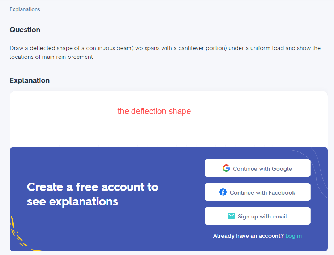
Task: Click the 'Draw a deflected shape' question text
Action: click(x=165, y=48)
